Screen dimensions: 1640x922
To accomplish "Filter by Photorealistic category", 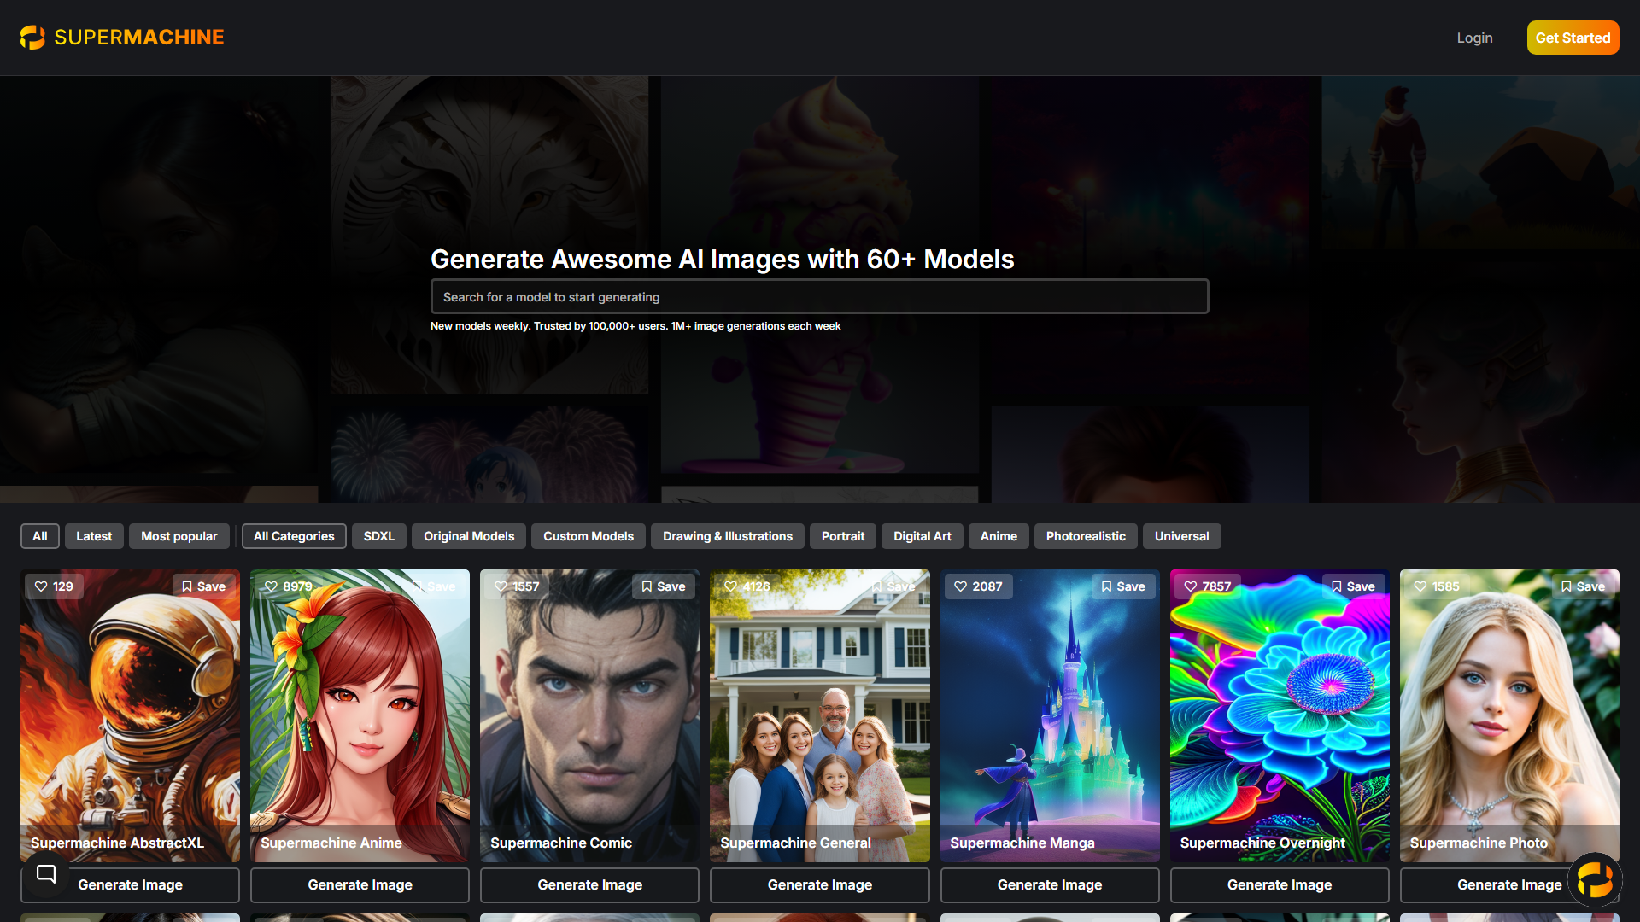I will click(1086, 536).
